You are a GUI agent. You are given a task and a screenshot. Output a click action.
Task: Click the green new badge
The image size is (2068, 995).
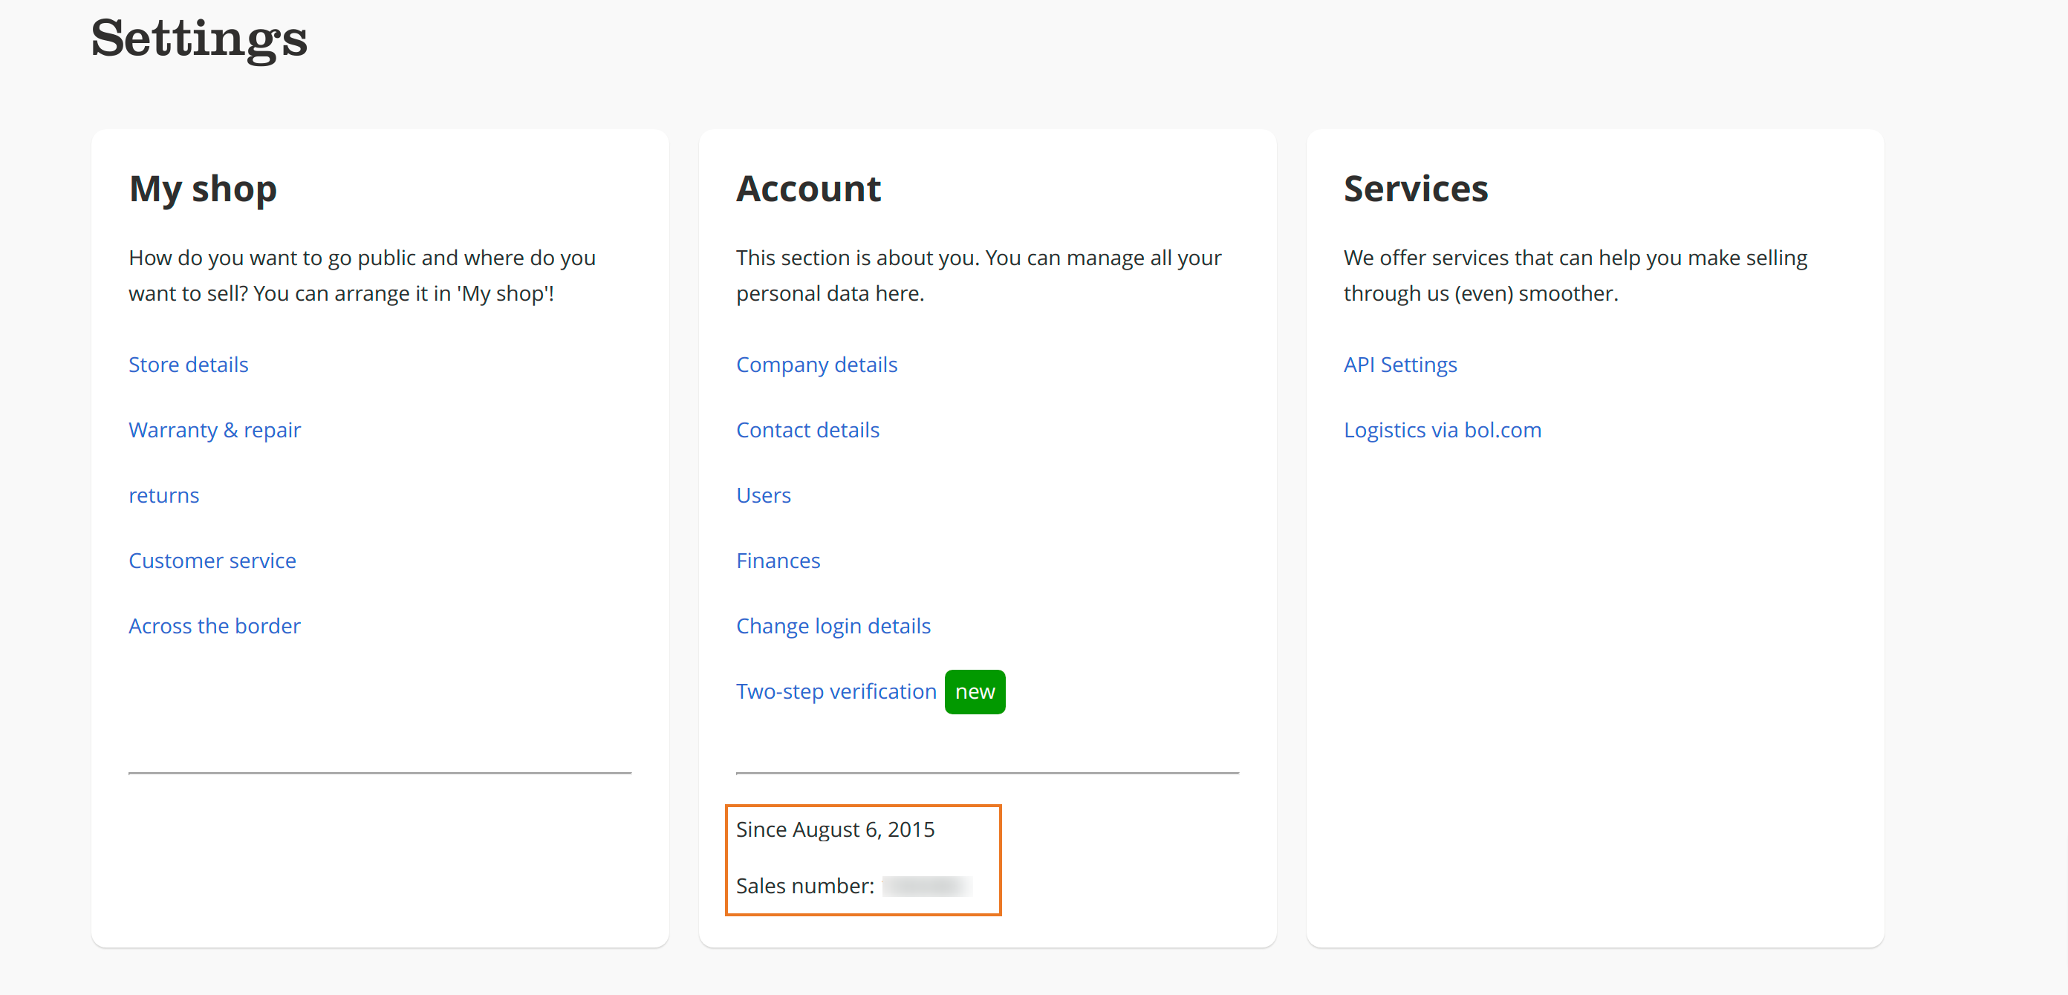pyautogui.click(x=975, y=692)
